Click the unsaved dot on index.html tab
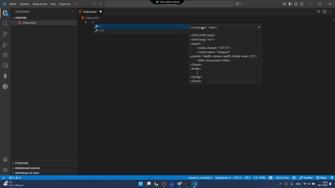 coord(100,11)
